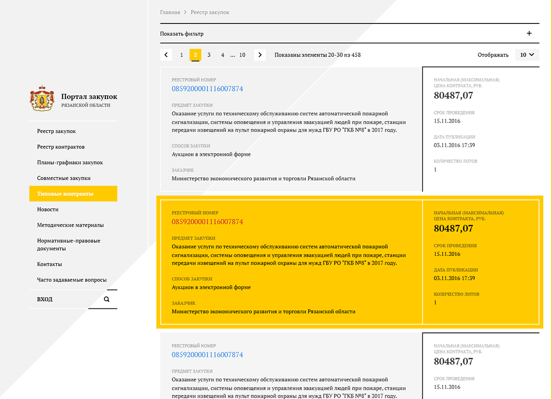
Task: Open 'Совместные закупки' menu item
Action: tap(64, 178)
